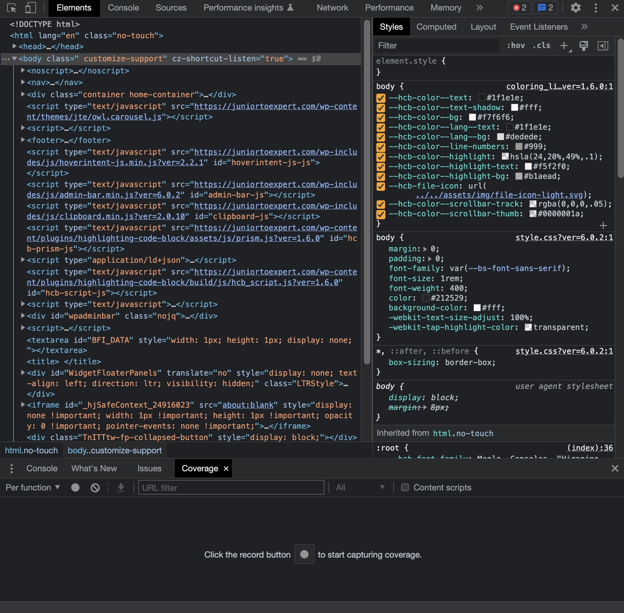Uncheck the --hcb-color--text property
This screenshot has height=613, width=624.
coord(381,98)
